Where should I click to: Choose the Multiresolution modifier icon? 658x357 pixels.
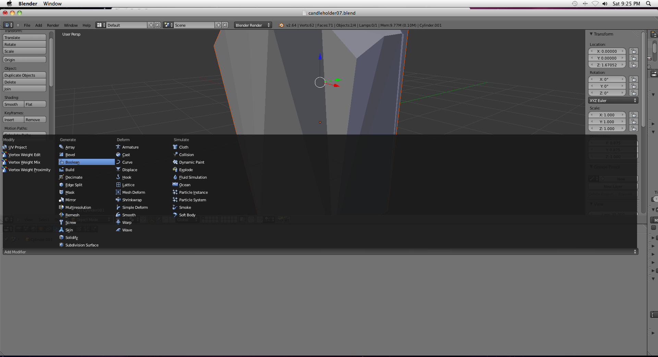[61, 207]
